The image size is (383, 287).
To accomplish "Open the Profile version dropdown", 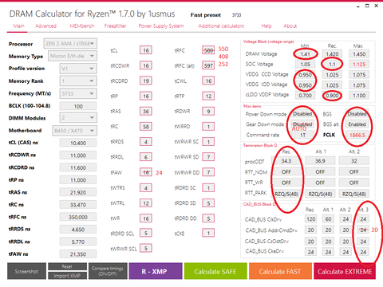I will tap(78, 69).
